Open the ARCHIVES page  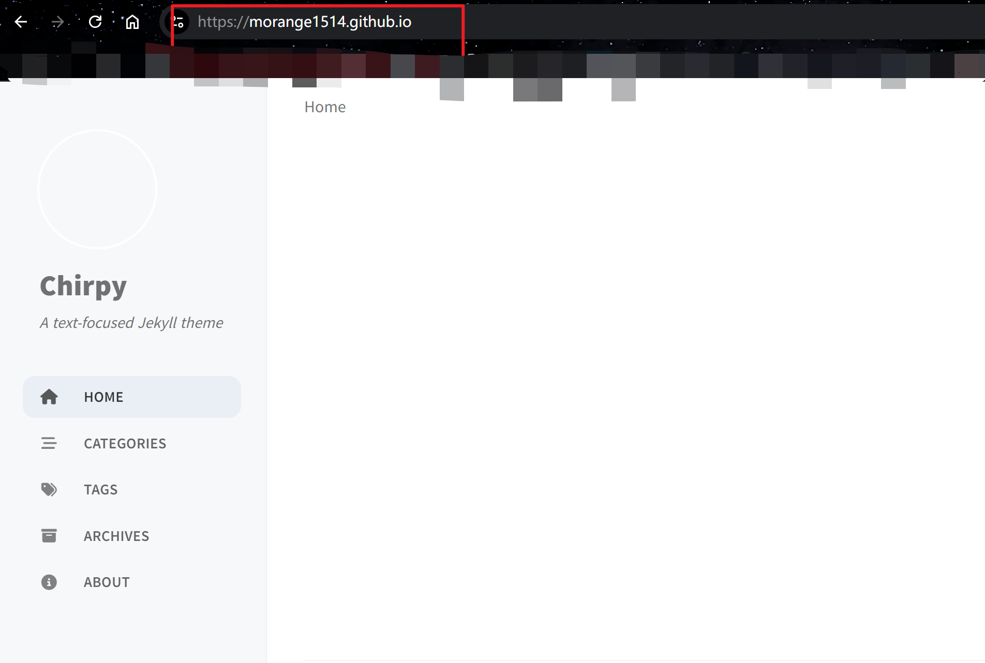pyautogui.click(x=132, y=536)
